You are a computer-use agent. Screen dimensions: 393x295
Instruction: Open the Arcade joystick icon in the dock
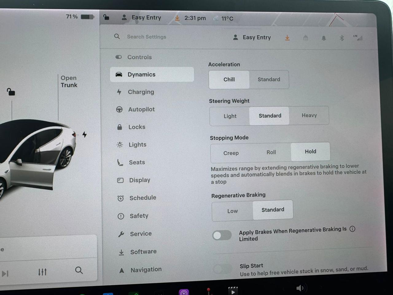click(208, 291)
